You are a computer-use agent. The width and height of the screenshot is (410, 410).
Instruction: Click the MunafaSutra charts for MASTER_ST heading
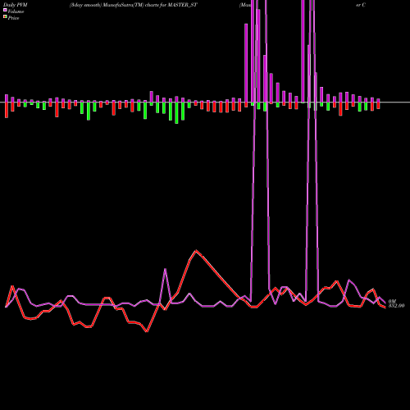pyautogui.click(x=133, y=5)
